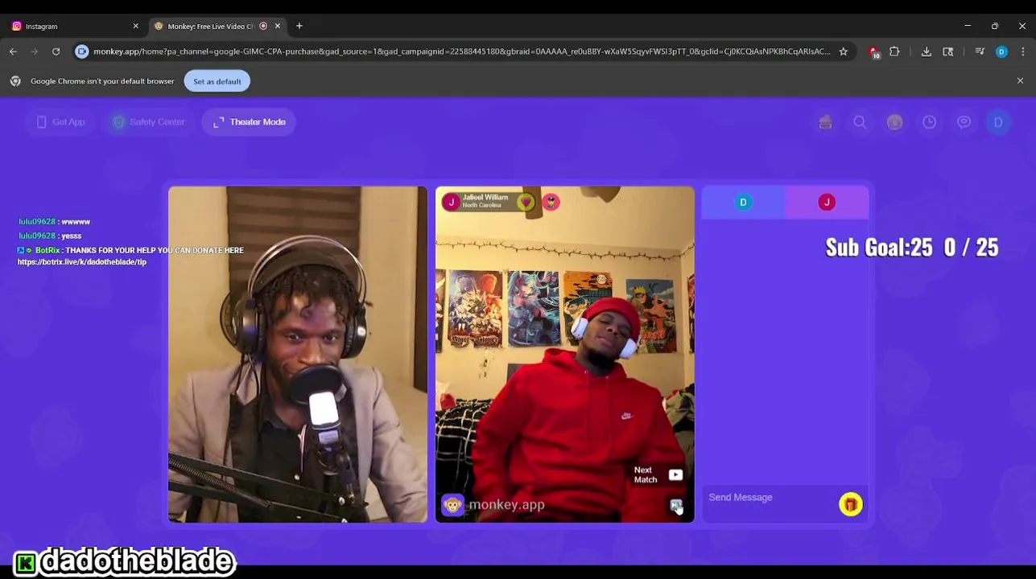Click the site info icon in address bar
The image size is (1036, 579).
click(x=82, y=51)
